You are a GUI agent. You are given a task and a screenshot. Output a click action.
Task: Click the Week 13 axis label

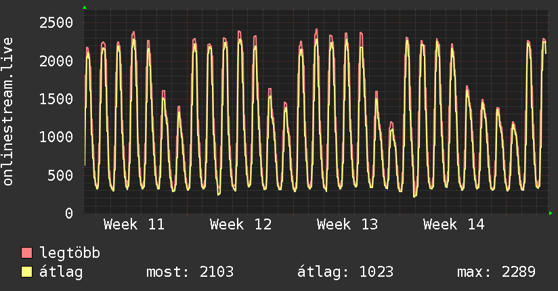tap(347, 225)
